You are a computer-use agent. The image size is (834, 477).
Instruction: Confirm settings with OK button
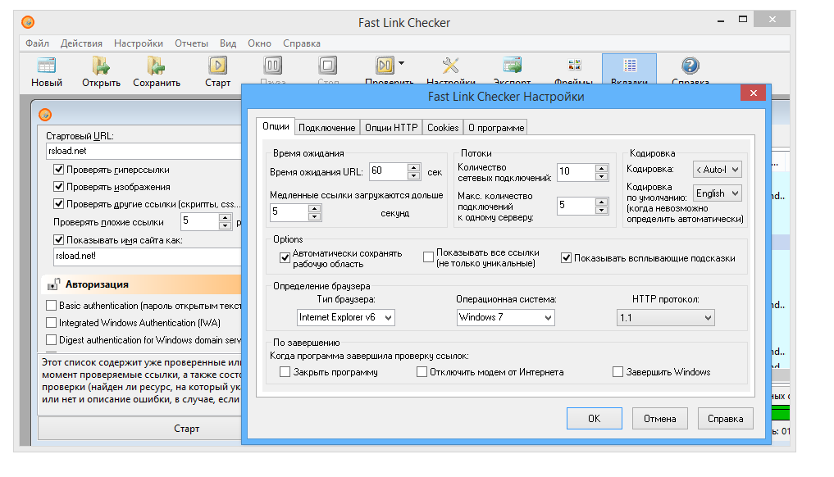[x=594, y=419]
